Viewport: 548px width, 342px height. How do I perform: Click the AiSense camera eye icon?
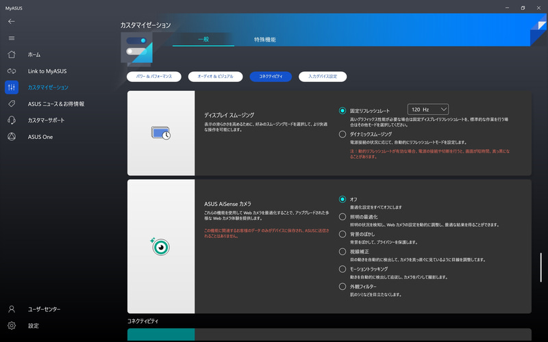[160, 246]
